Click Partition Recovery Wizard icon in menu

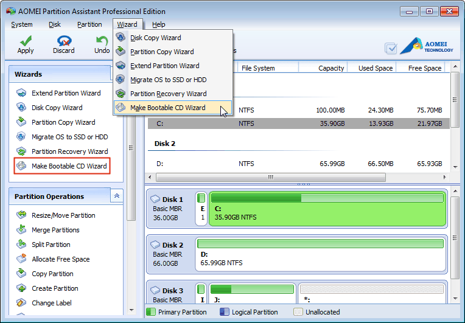coord(121,93)
